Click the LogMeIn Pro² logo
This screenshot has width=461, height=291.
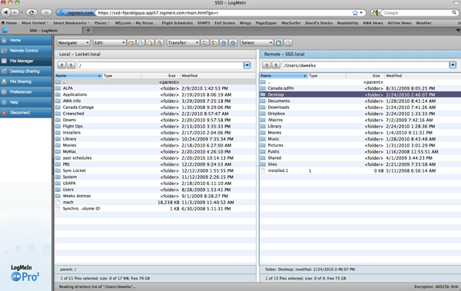tap(25, 273)
